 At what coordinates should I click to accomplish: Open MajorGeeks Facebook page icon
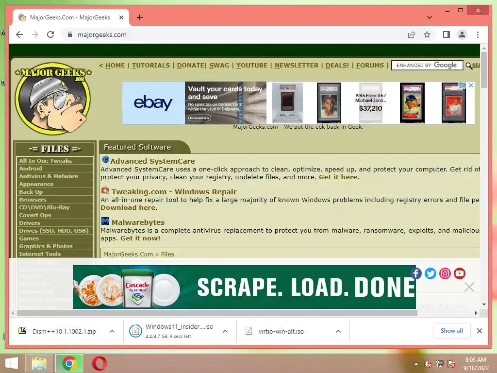pos(416,273)
